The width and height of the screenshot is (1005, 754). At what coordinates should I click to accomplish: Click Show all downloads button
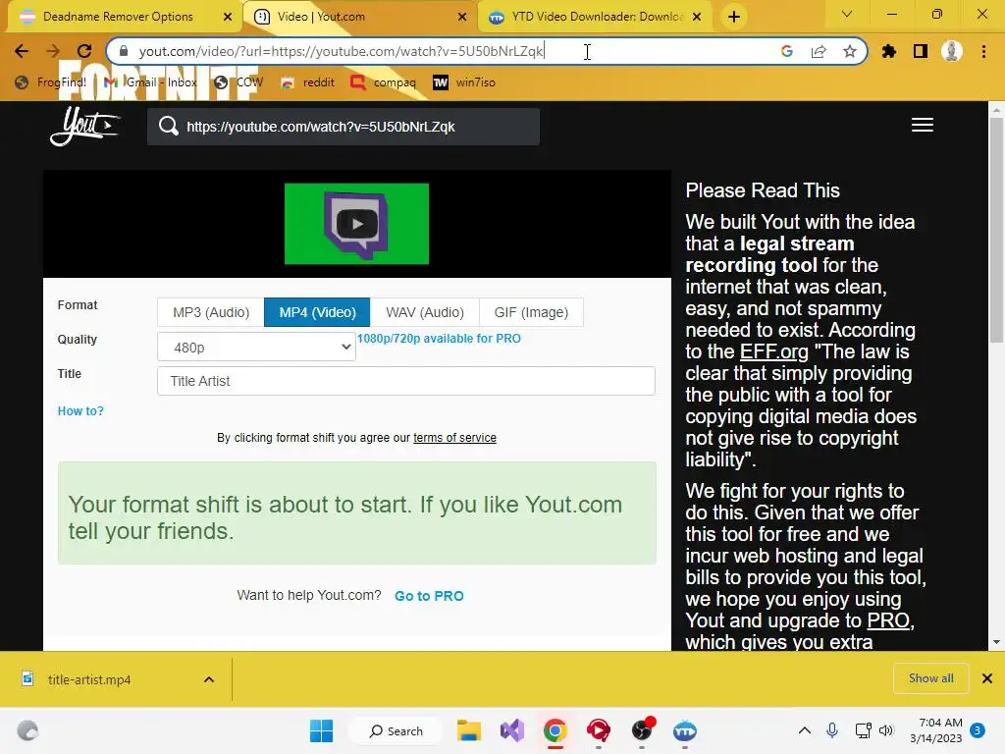coord(930,678)
